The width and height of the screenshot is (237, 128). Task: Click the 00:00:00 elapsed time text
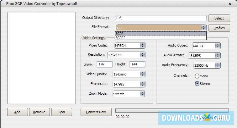pyautogui.click(x=122, y=117)
